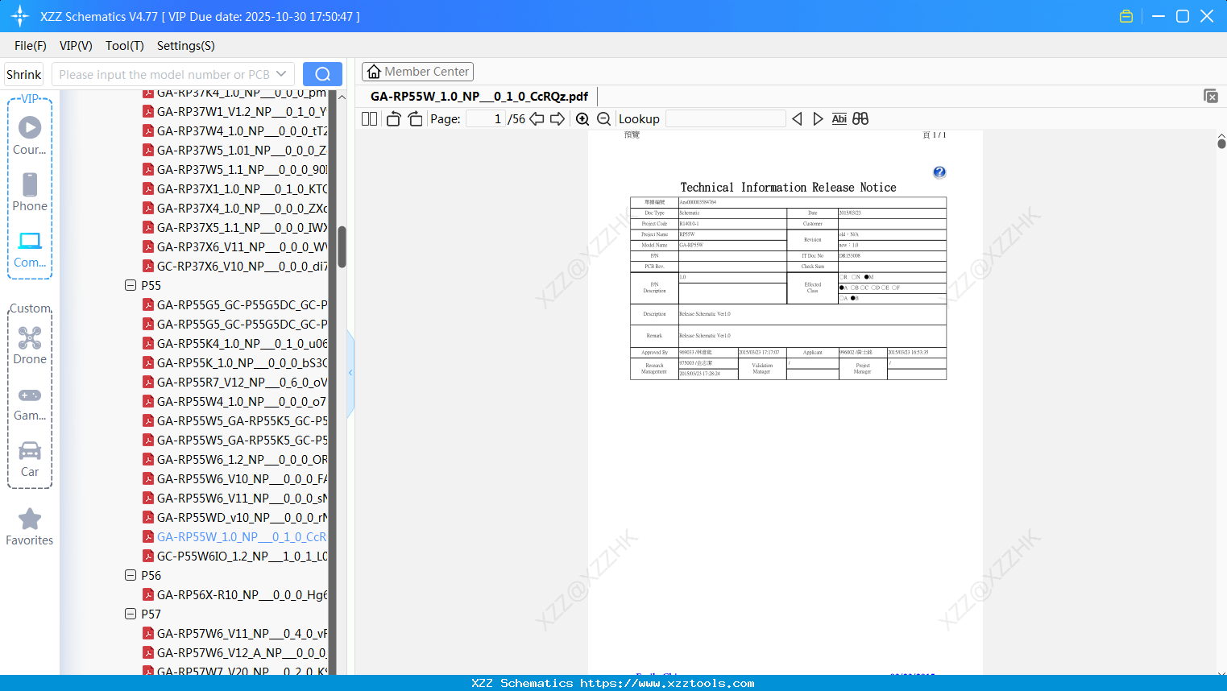Click the model number input field
Image resolution: width=1227 pixels, height=691 pixels.
coord(165,74)
